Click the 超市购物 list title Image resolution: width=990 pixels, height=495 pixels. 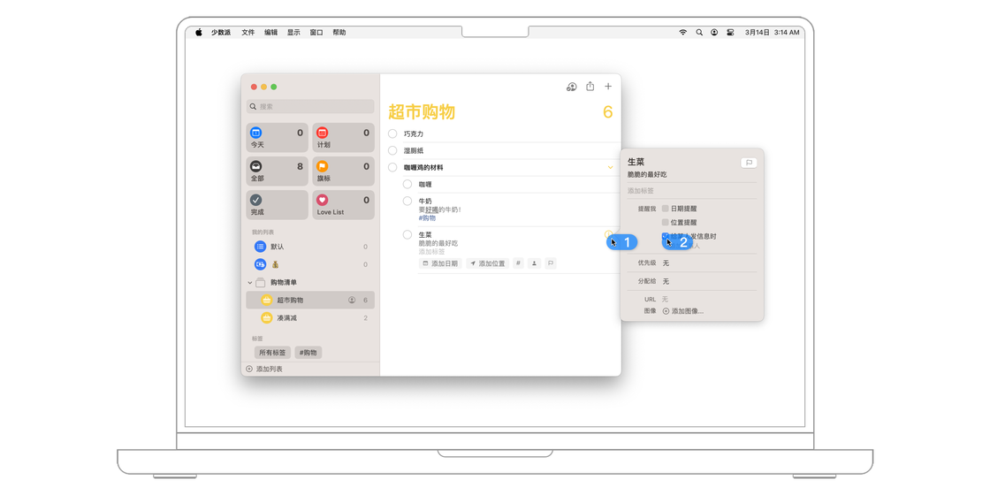(422, 112)
